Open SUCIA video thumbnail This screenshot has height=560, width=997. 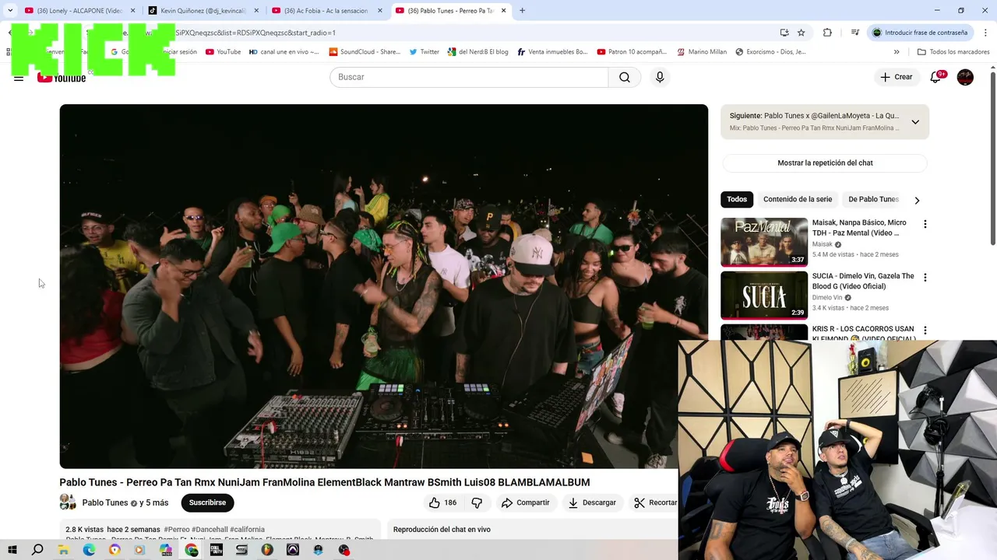click(x=764, y=295)
